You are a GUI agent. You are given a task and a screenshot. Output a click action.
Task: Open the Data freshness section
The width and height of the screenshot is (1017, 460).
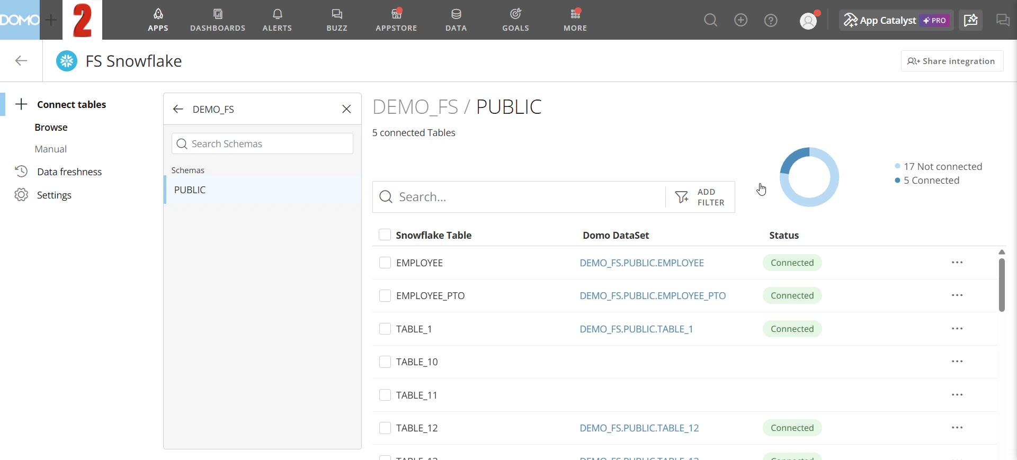[69, 172]
